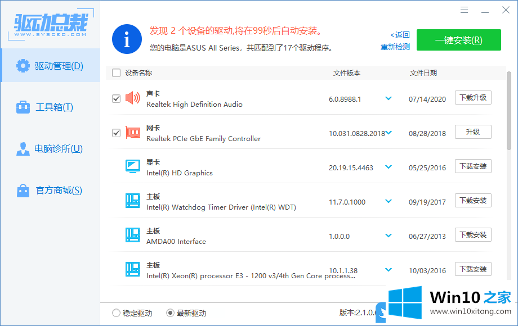Click the Intel(R) HD Graphics name
Viewport: 518px width, 326px height.
180,173
